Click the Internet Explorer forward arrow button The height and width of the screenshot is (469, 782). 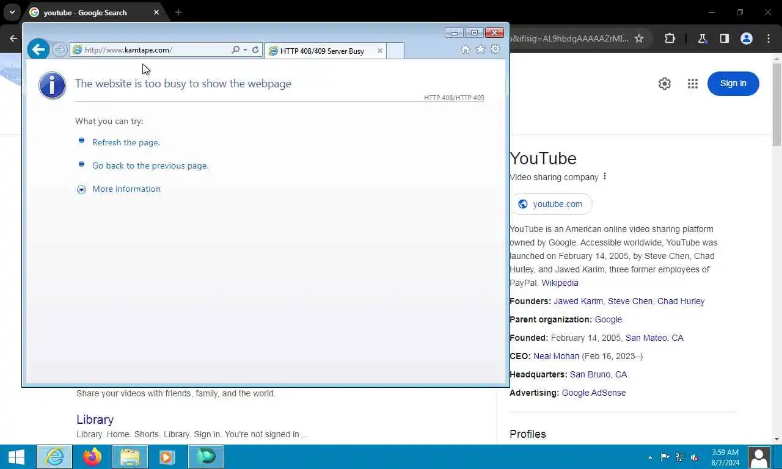click(x=59, y=50)
